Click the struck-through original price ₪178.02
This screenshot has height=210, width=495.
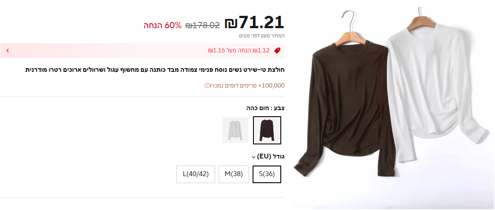202,26
